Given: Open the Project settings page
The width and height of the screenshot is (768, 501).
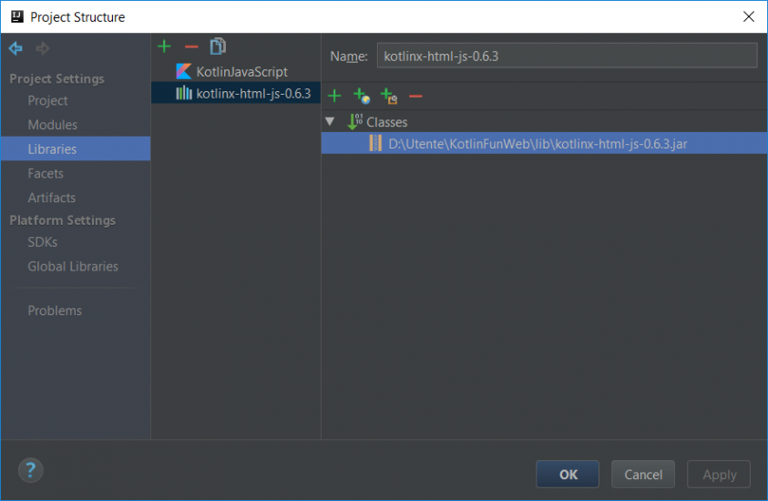Looking at the screenshot, I should [x=47, y=100].
